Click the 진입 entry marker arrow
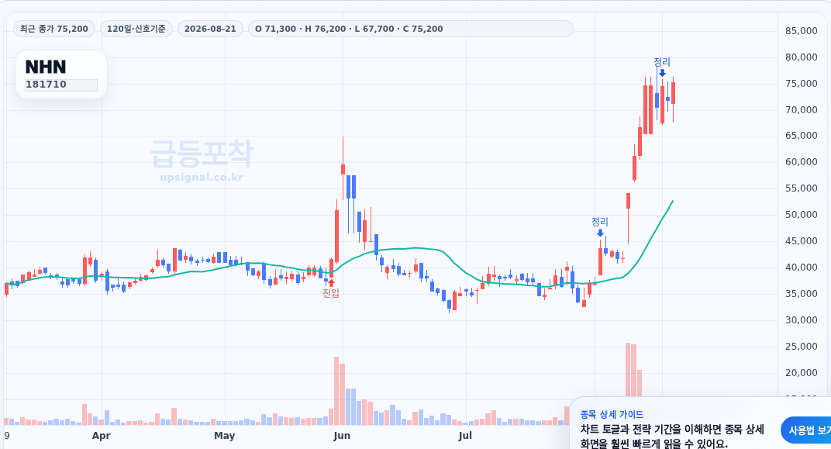 pos(331,283)
